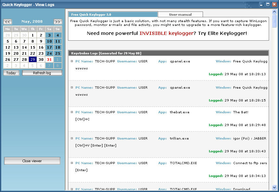Image resolution: width=279 pixels, height=192 pixels.
Task: Select greyed June 8 in the calendar
Action: 58,66
